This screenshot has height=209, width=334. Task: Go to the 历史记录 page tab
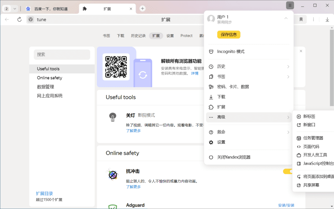[x=138, y=36]
